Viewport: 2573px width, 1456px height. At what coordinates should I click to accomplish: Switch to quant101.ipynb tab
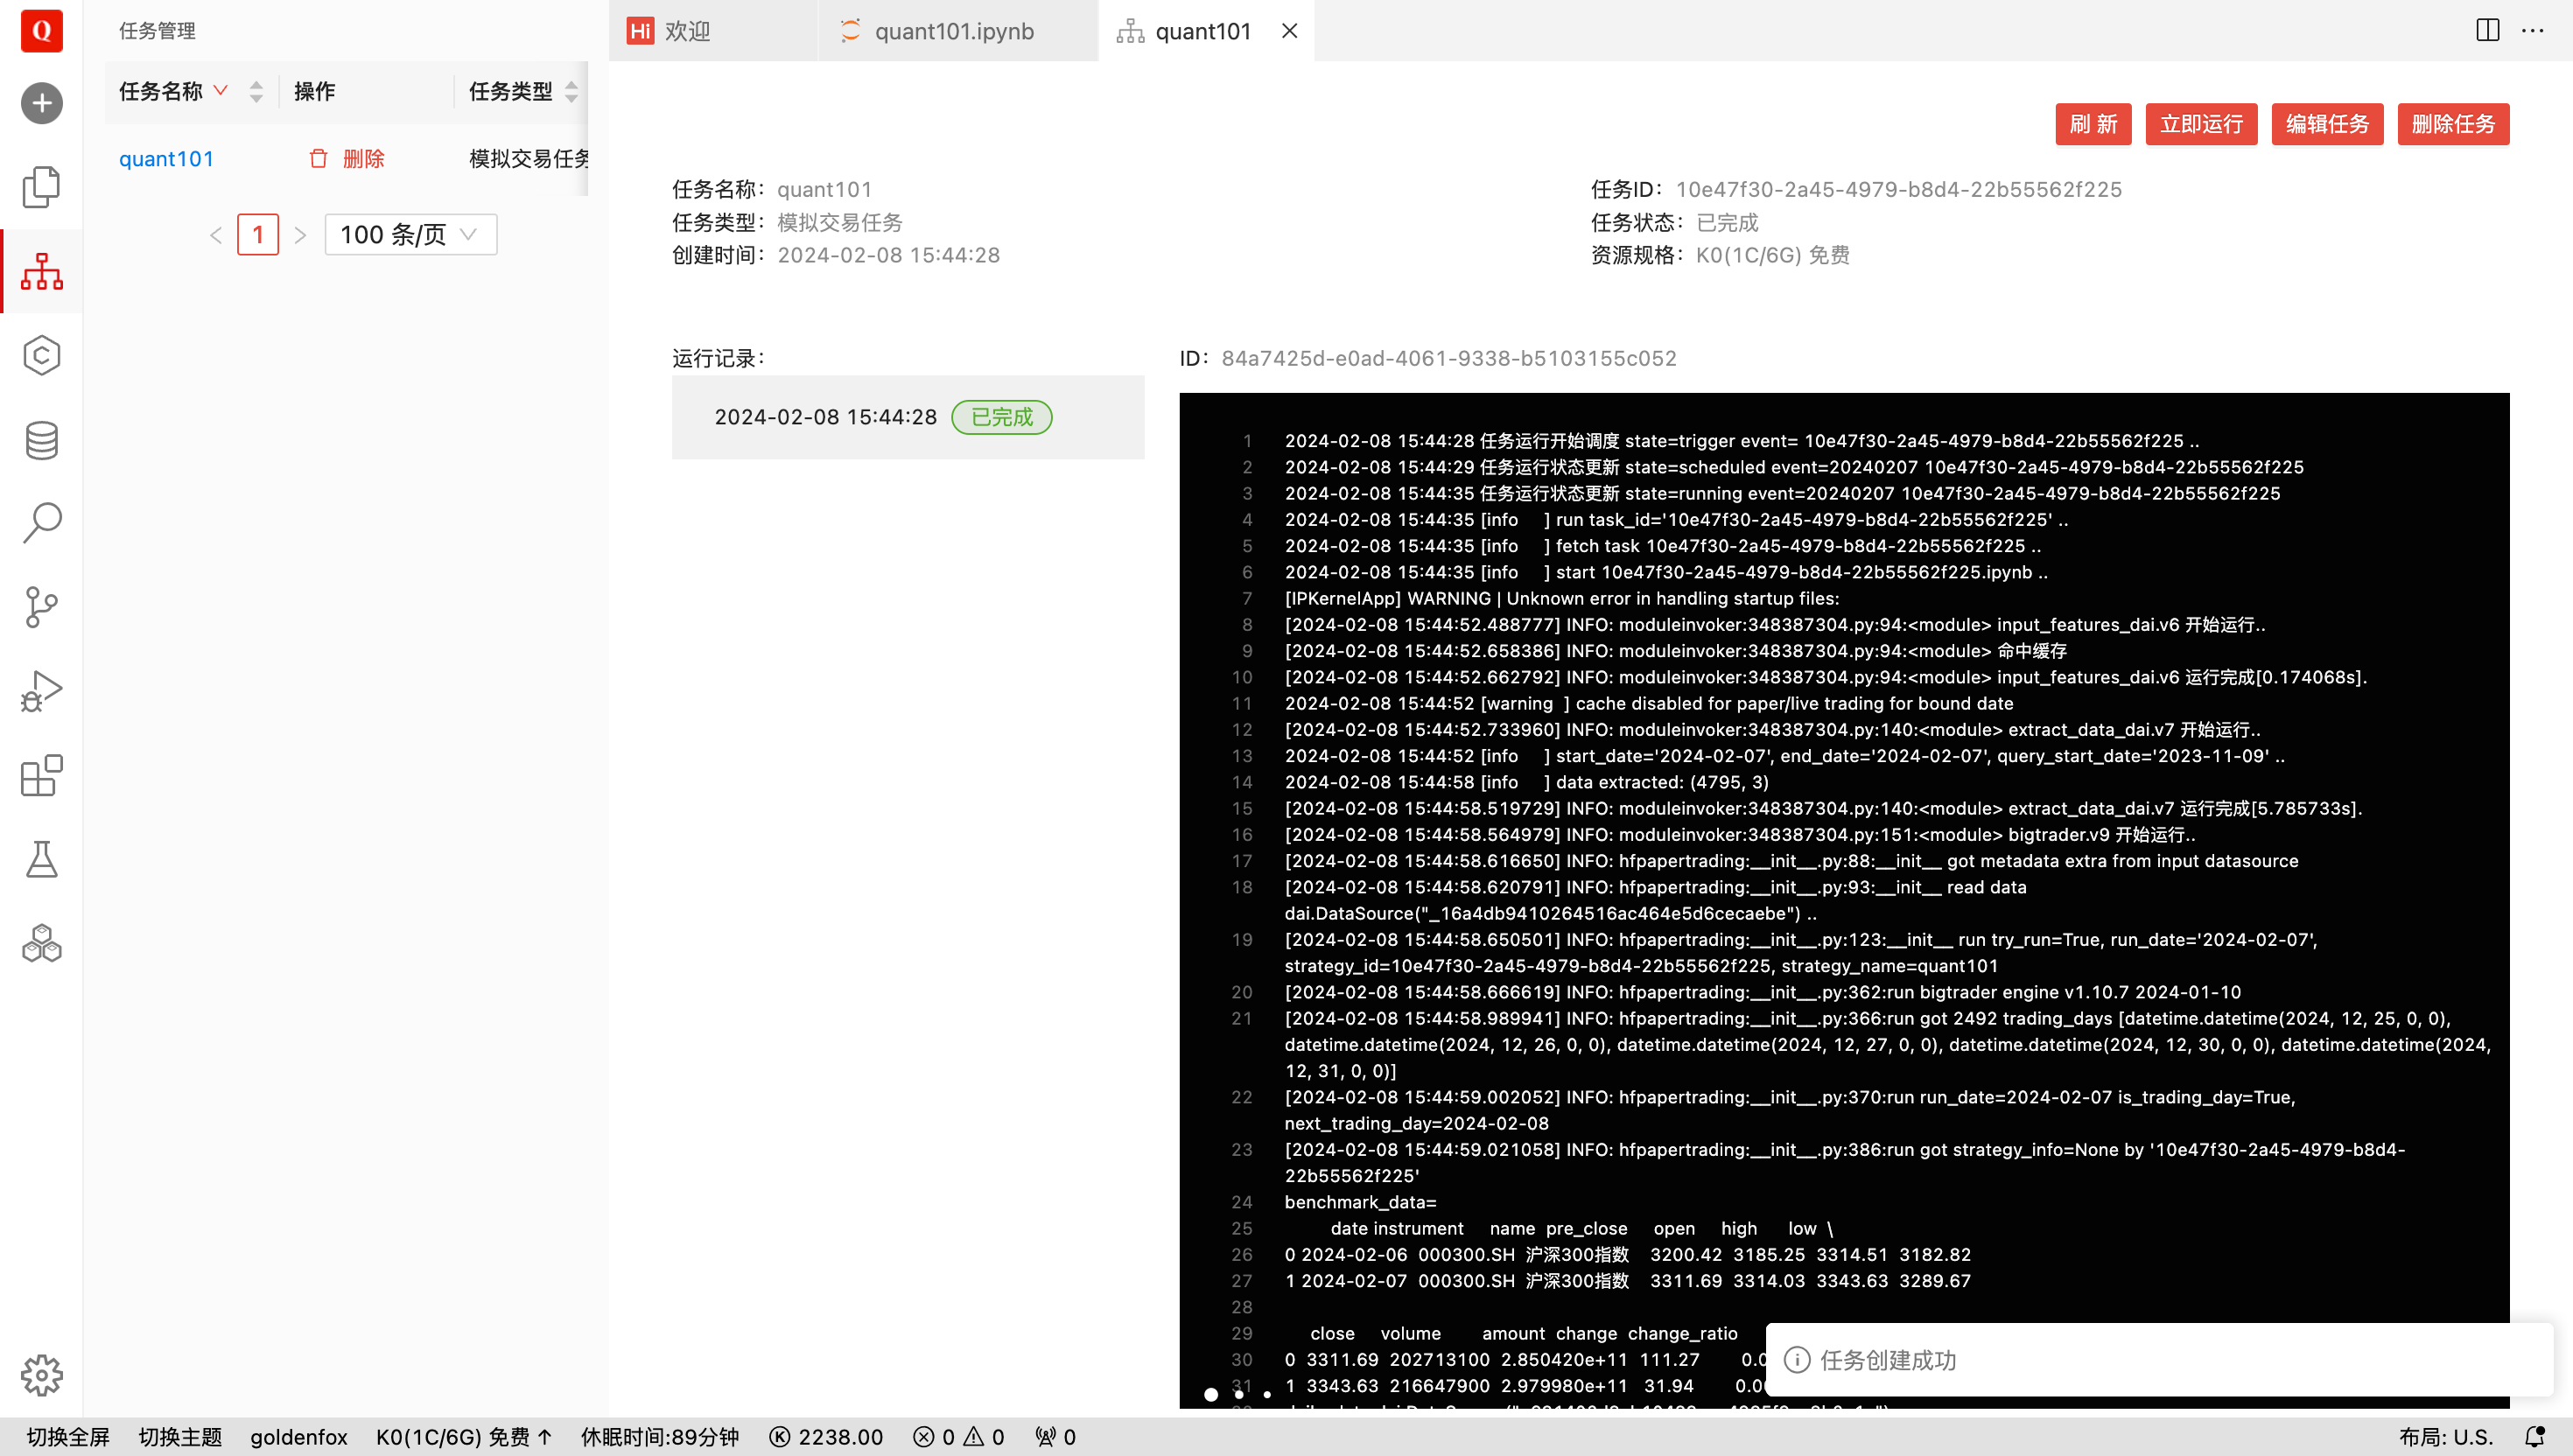(x=953, y=31)
